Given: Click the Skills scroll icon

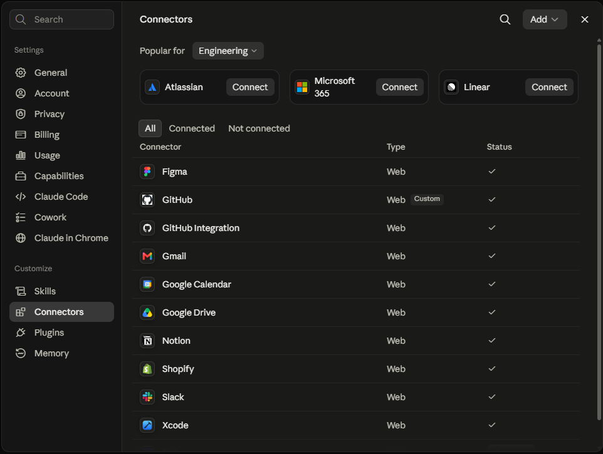Looking at the screenshot, I should point(21,291).
